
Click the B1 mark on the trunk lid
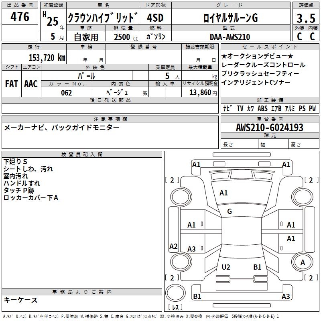257,267
